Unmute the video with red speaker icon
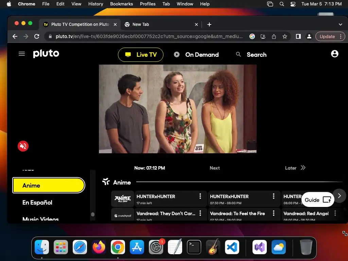 23,146
